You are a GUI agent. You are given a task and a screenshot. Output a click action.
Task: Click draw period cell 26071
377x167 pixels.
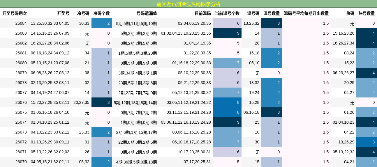pyautogui.click(x=21, y=152)
